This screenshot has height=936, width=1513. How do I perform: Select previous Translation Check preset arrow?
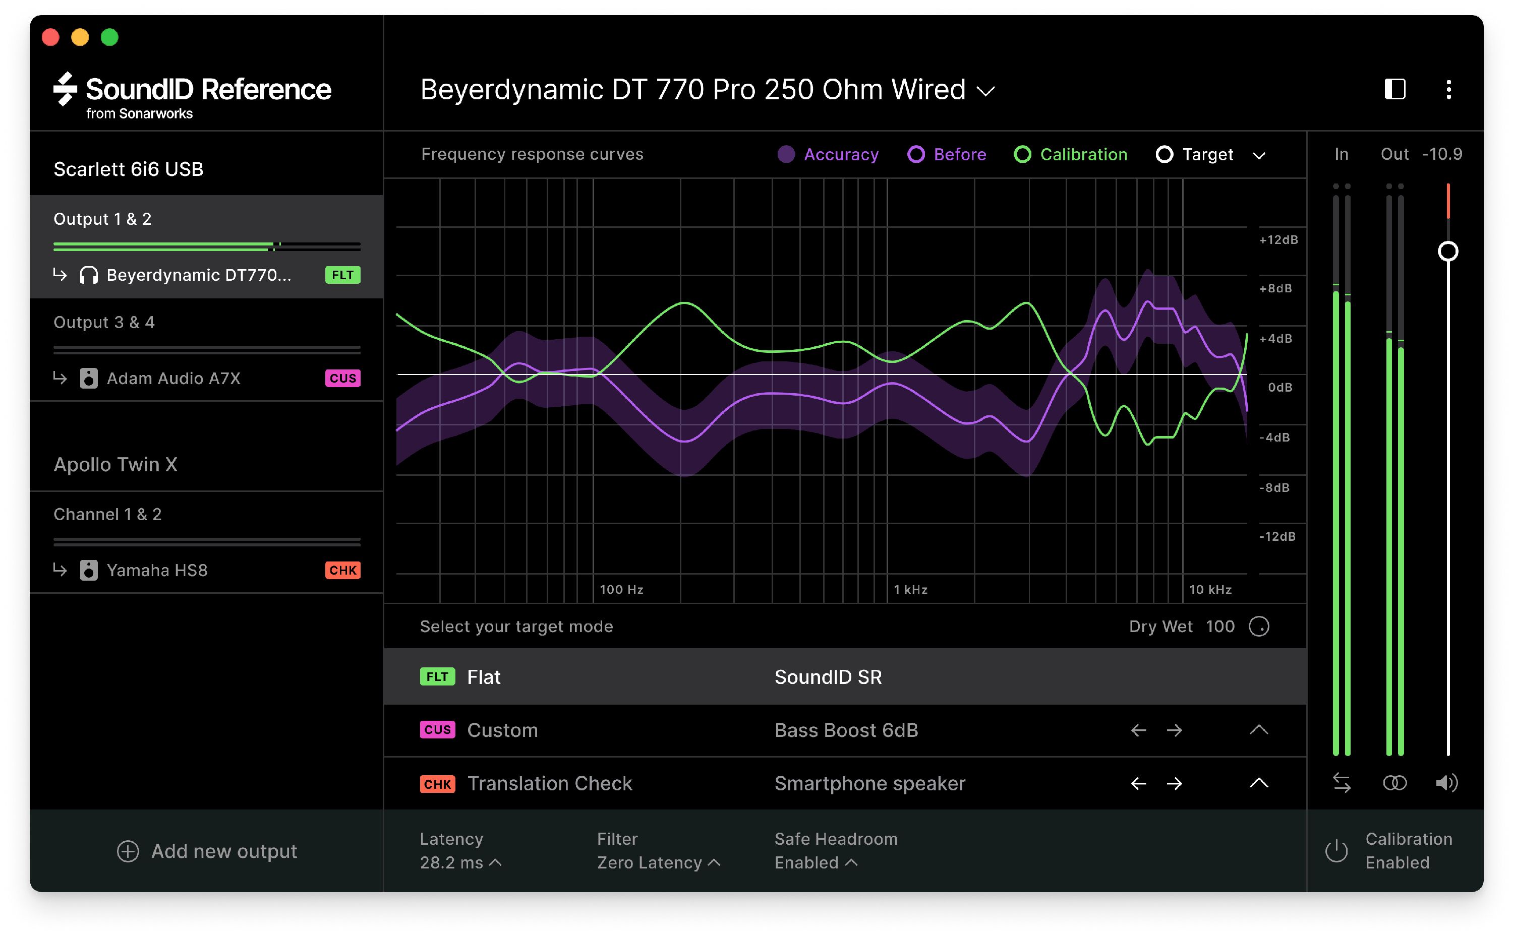[x=1138, y=784]
